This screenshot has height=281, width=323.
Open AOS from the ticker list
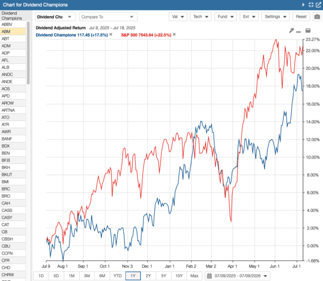(13, 89)
